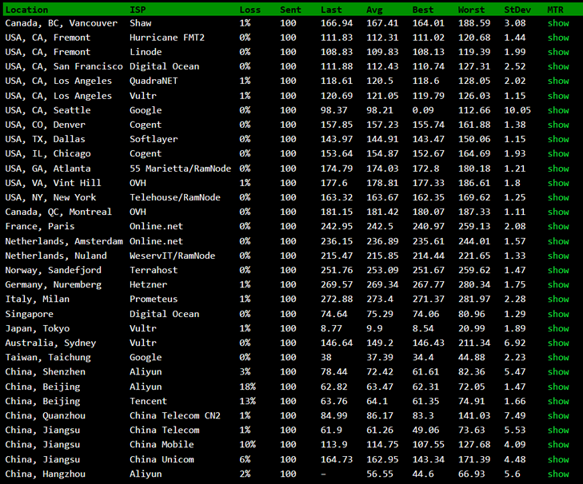Image resolution: width=583 pixels, height=484 pixels.
Task: Select the 0.09 best value for Seattle
Action: point(423,110)
